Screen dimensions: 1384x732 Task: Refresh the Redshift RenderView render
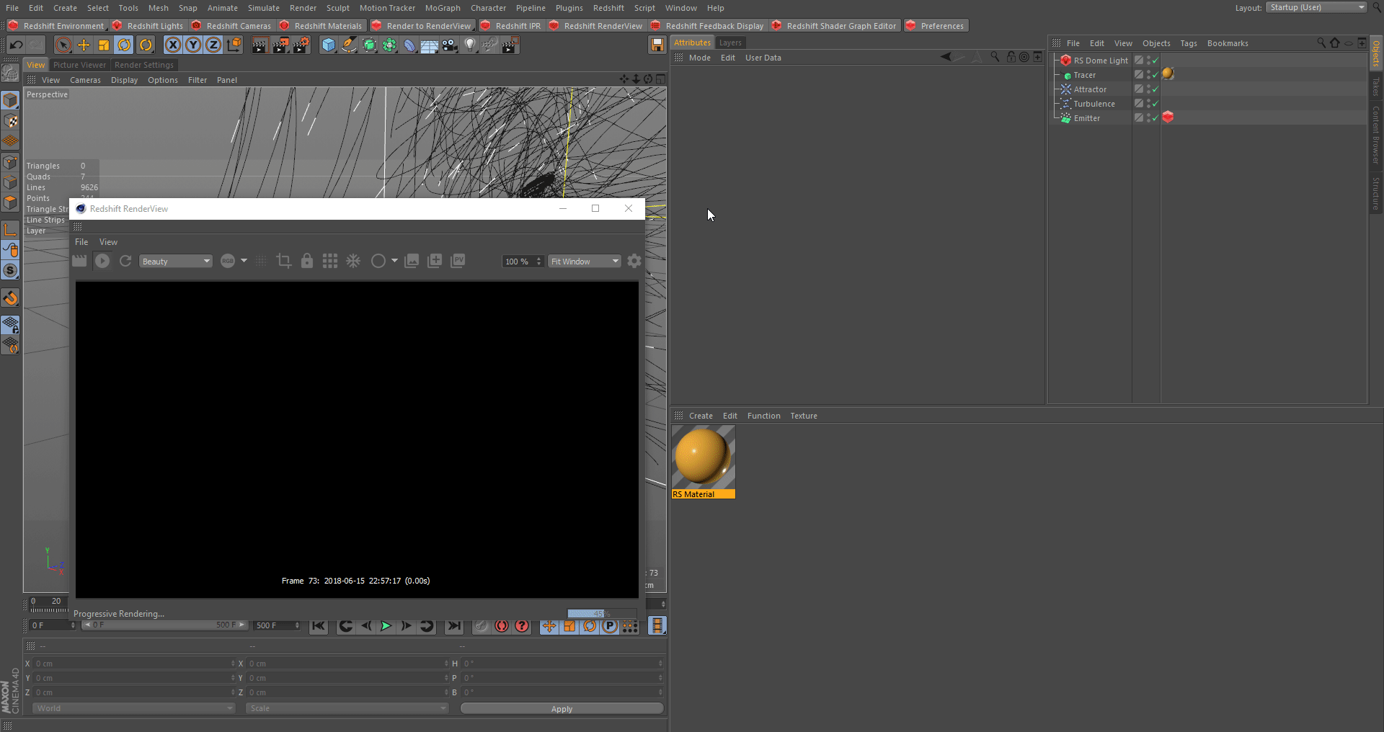click(x=125, y=261)
